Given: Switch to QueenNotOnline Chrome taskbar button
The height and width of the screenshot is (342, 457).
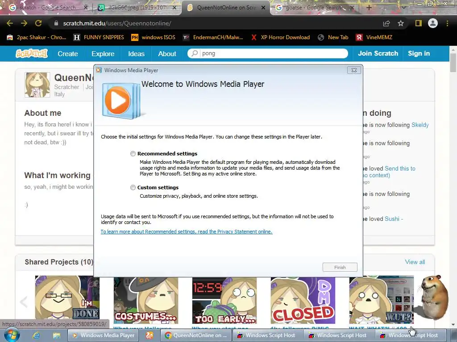Looking at the screenshot, I should click(196, 335).
